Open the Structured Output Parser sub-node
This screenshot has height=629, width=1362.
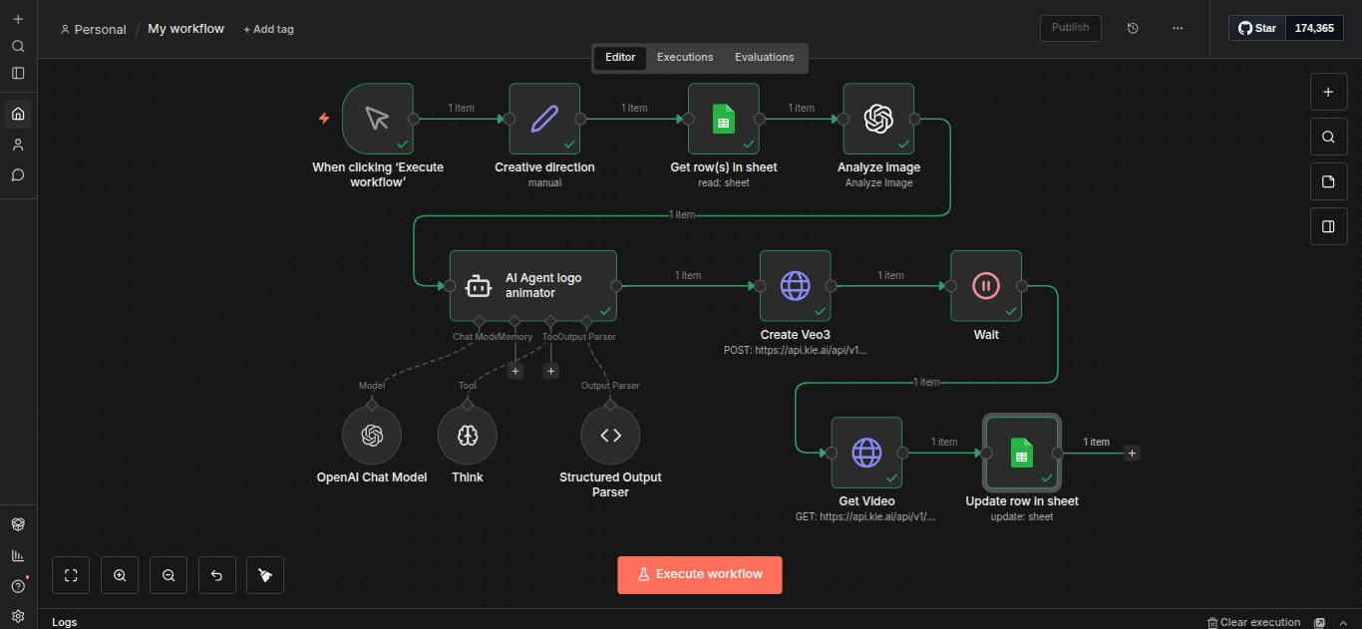coord(610,436)
